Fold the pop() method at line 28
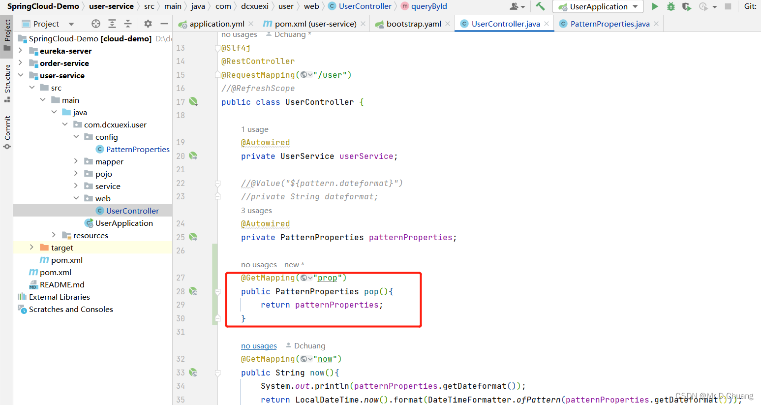The height and width of the screenshot is (405, 761). click(x=217, y=291)
